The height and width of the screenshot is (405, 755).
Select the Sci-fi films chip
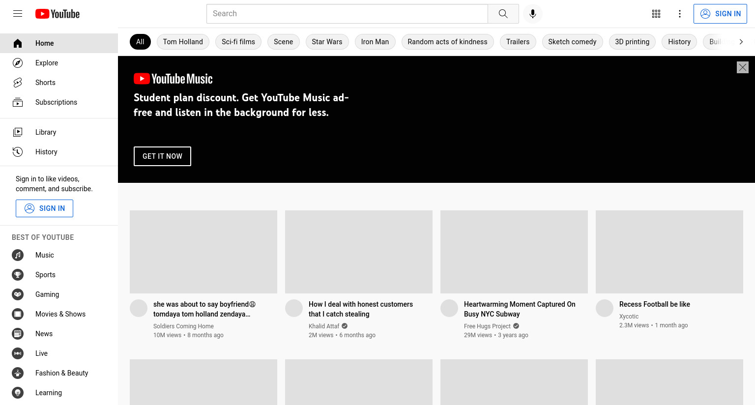point(238,42)
